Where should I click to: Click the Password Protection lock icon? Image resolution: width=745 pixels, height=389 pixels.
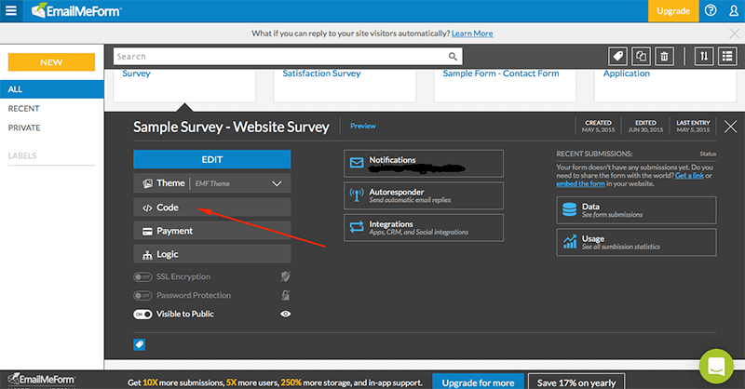coord(285,295)
